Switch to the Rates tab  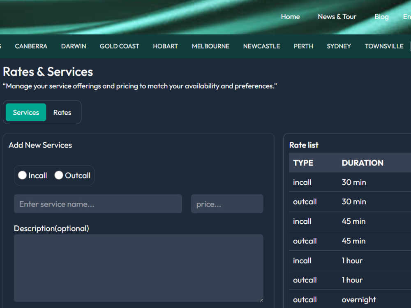[62, 112]
